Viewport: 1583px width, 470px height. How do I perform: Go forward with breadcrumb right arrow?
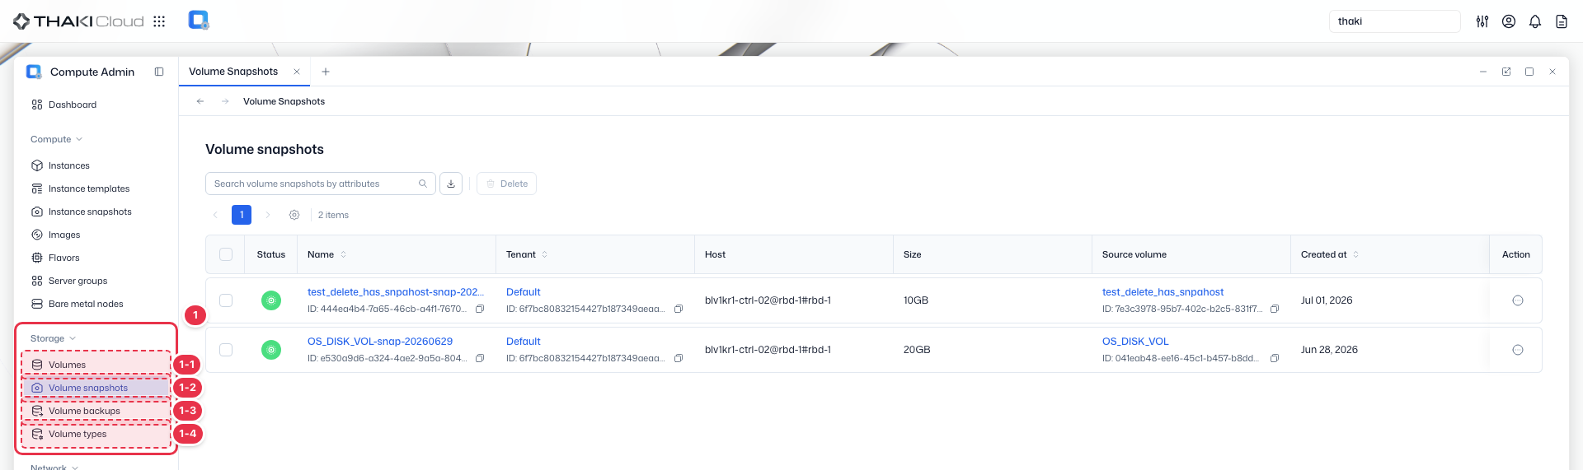point(225,101)
